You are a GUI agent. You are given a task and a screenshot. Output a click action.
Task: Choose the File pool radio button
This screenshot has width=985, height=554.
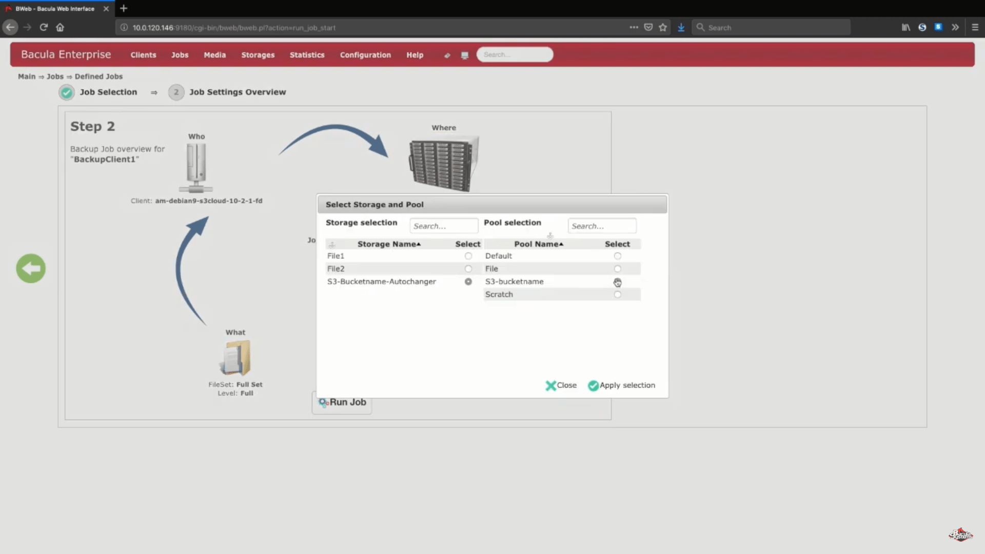click(x=617, y=269)
